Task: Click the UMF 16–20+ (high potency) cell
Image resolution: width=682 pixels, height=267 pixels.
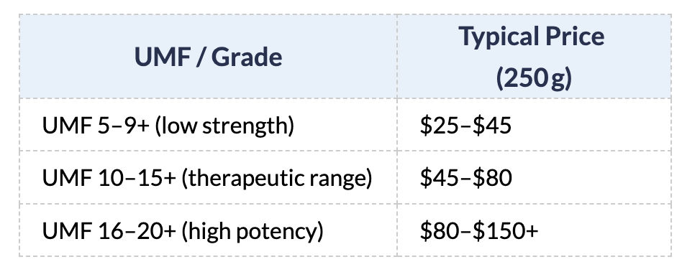Action: coord(208,230)
